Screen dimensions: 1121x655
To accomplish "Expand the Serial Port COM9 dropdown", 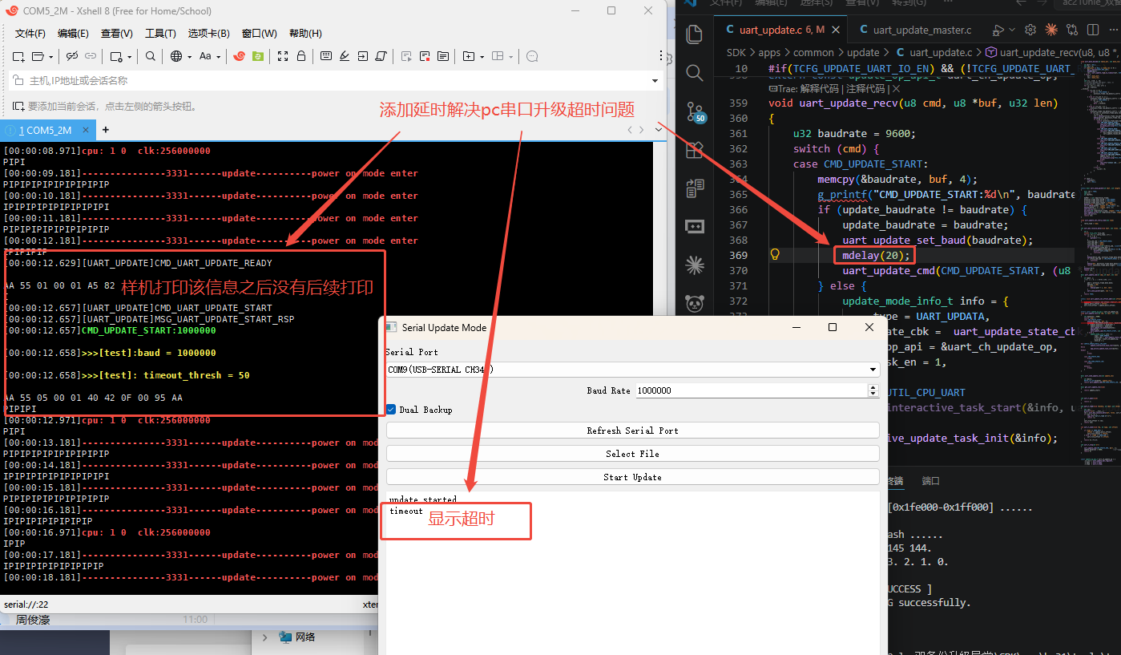I will click(x=873, y=370).
